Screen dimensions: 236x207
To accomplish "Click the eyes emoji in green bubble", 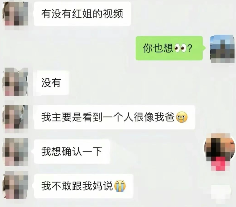I will pyautogui.click(x=180, y=48).
